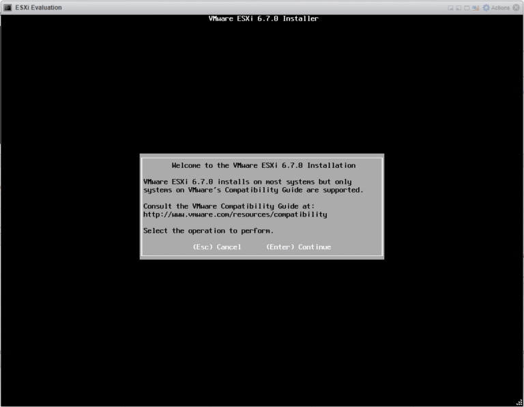Click the VMware compatibility URL text
Image resolution: width=524 pixels, height=407 pixels.
(235, 214)
